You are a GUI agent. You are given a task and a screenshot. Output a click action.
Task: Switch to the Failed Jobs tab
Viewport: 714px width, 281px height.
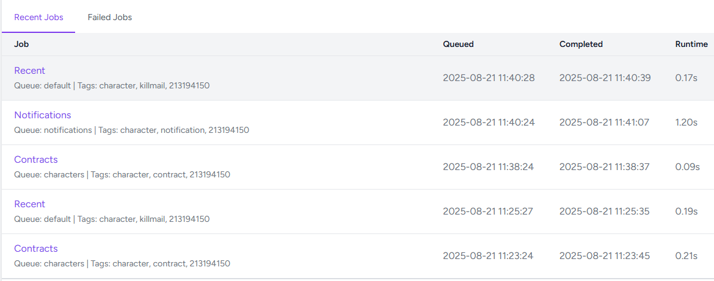(x=110, y=17)
